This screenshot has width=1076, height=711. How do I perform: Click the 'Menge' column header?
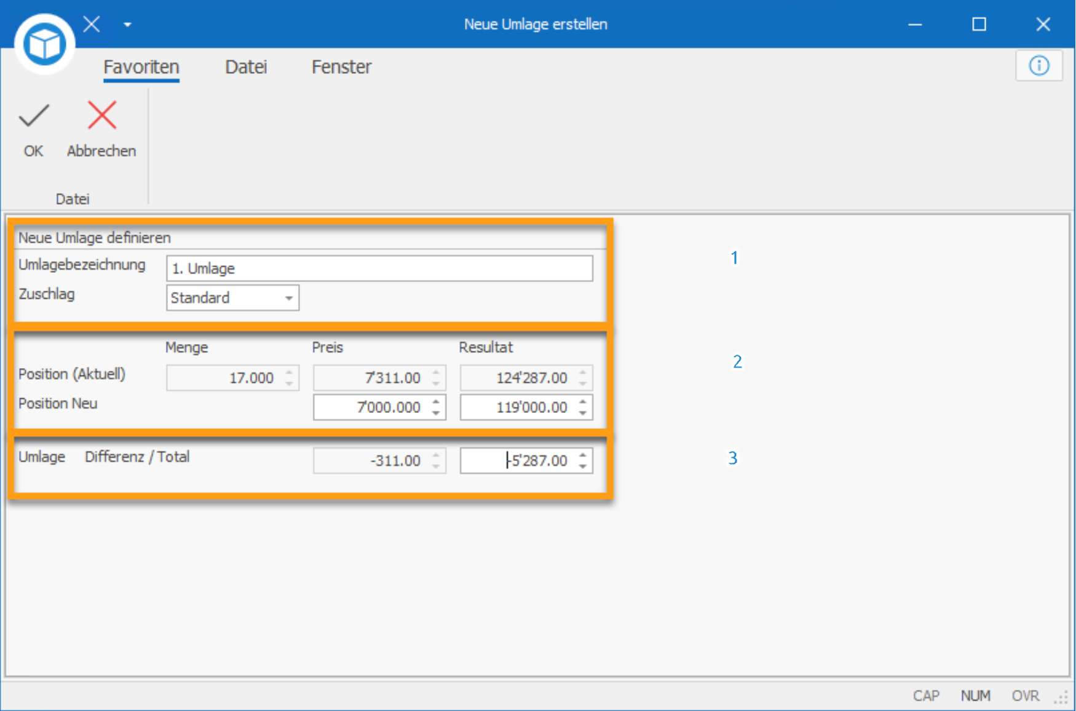(x=187, y=347)
